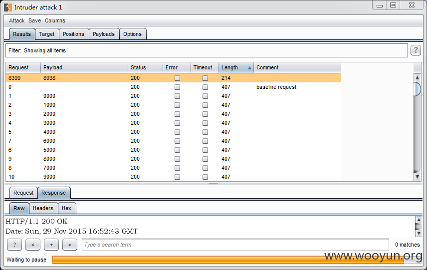Grab the response pane scrollbar thumb
Screen dimensions: 427x270
pyautogui.click(x=419, y=227)
